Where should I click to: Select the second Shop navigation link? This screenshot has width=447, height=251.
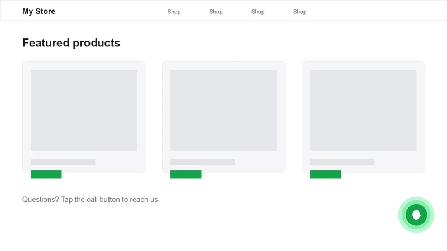[216, 12]
